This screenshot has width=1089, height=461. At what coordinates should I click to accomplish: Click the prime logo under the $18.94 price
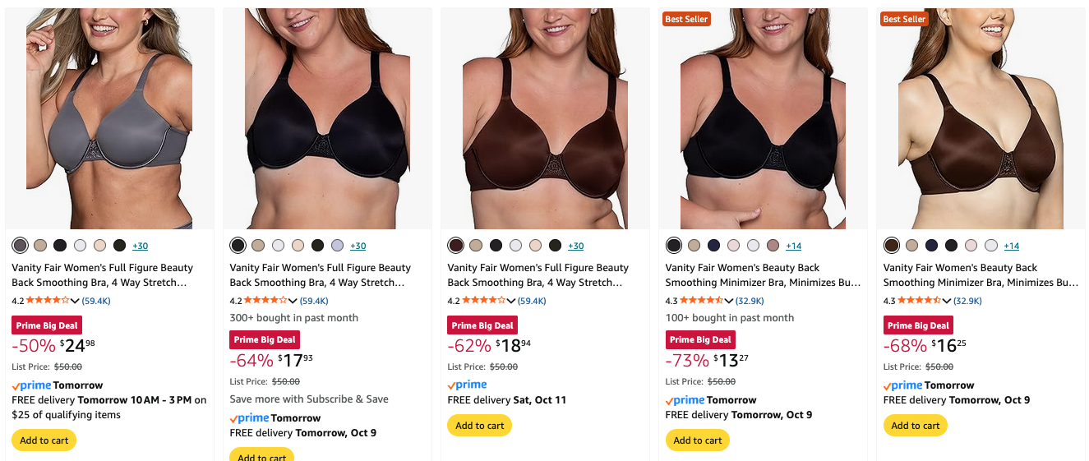click(x=467, y=385)
